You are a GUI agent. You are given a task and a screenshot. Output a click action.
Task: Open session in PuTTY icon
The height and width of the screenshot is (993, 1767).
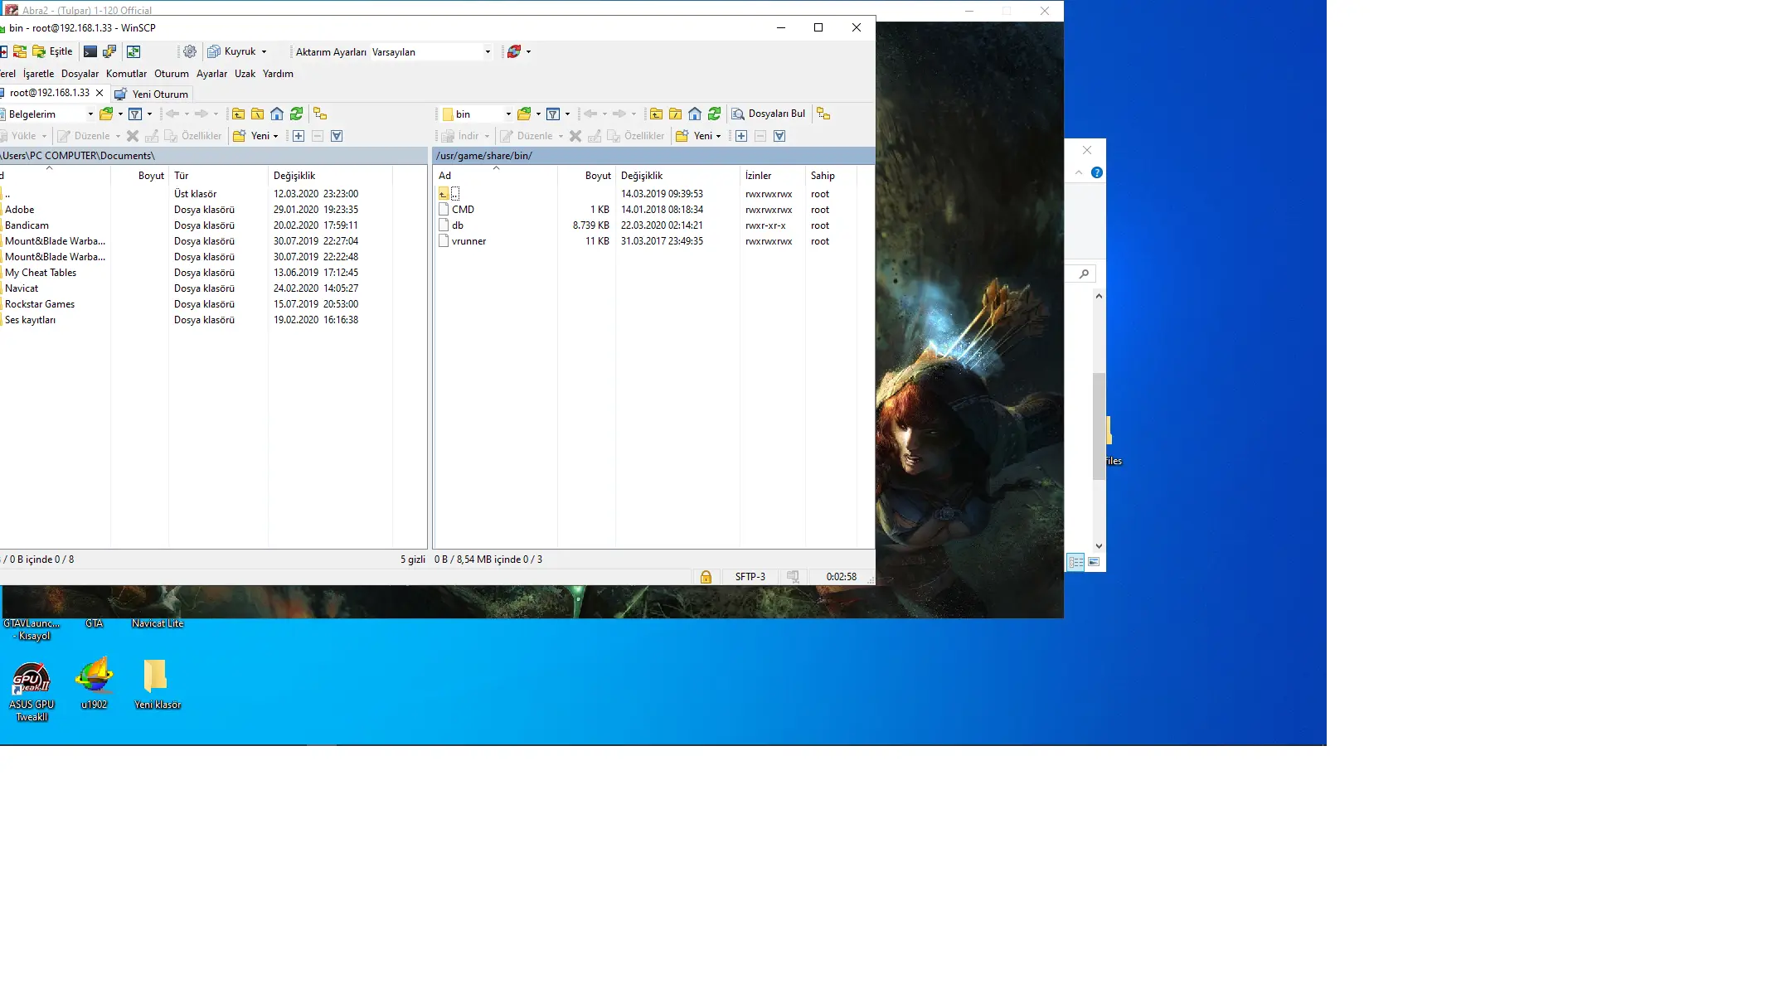pos(109,51)
